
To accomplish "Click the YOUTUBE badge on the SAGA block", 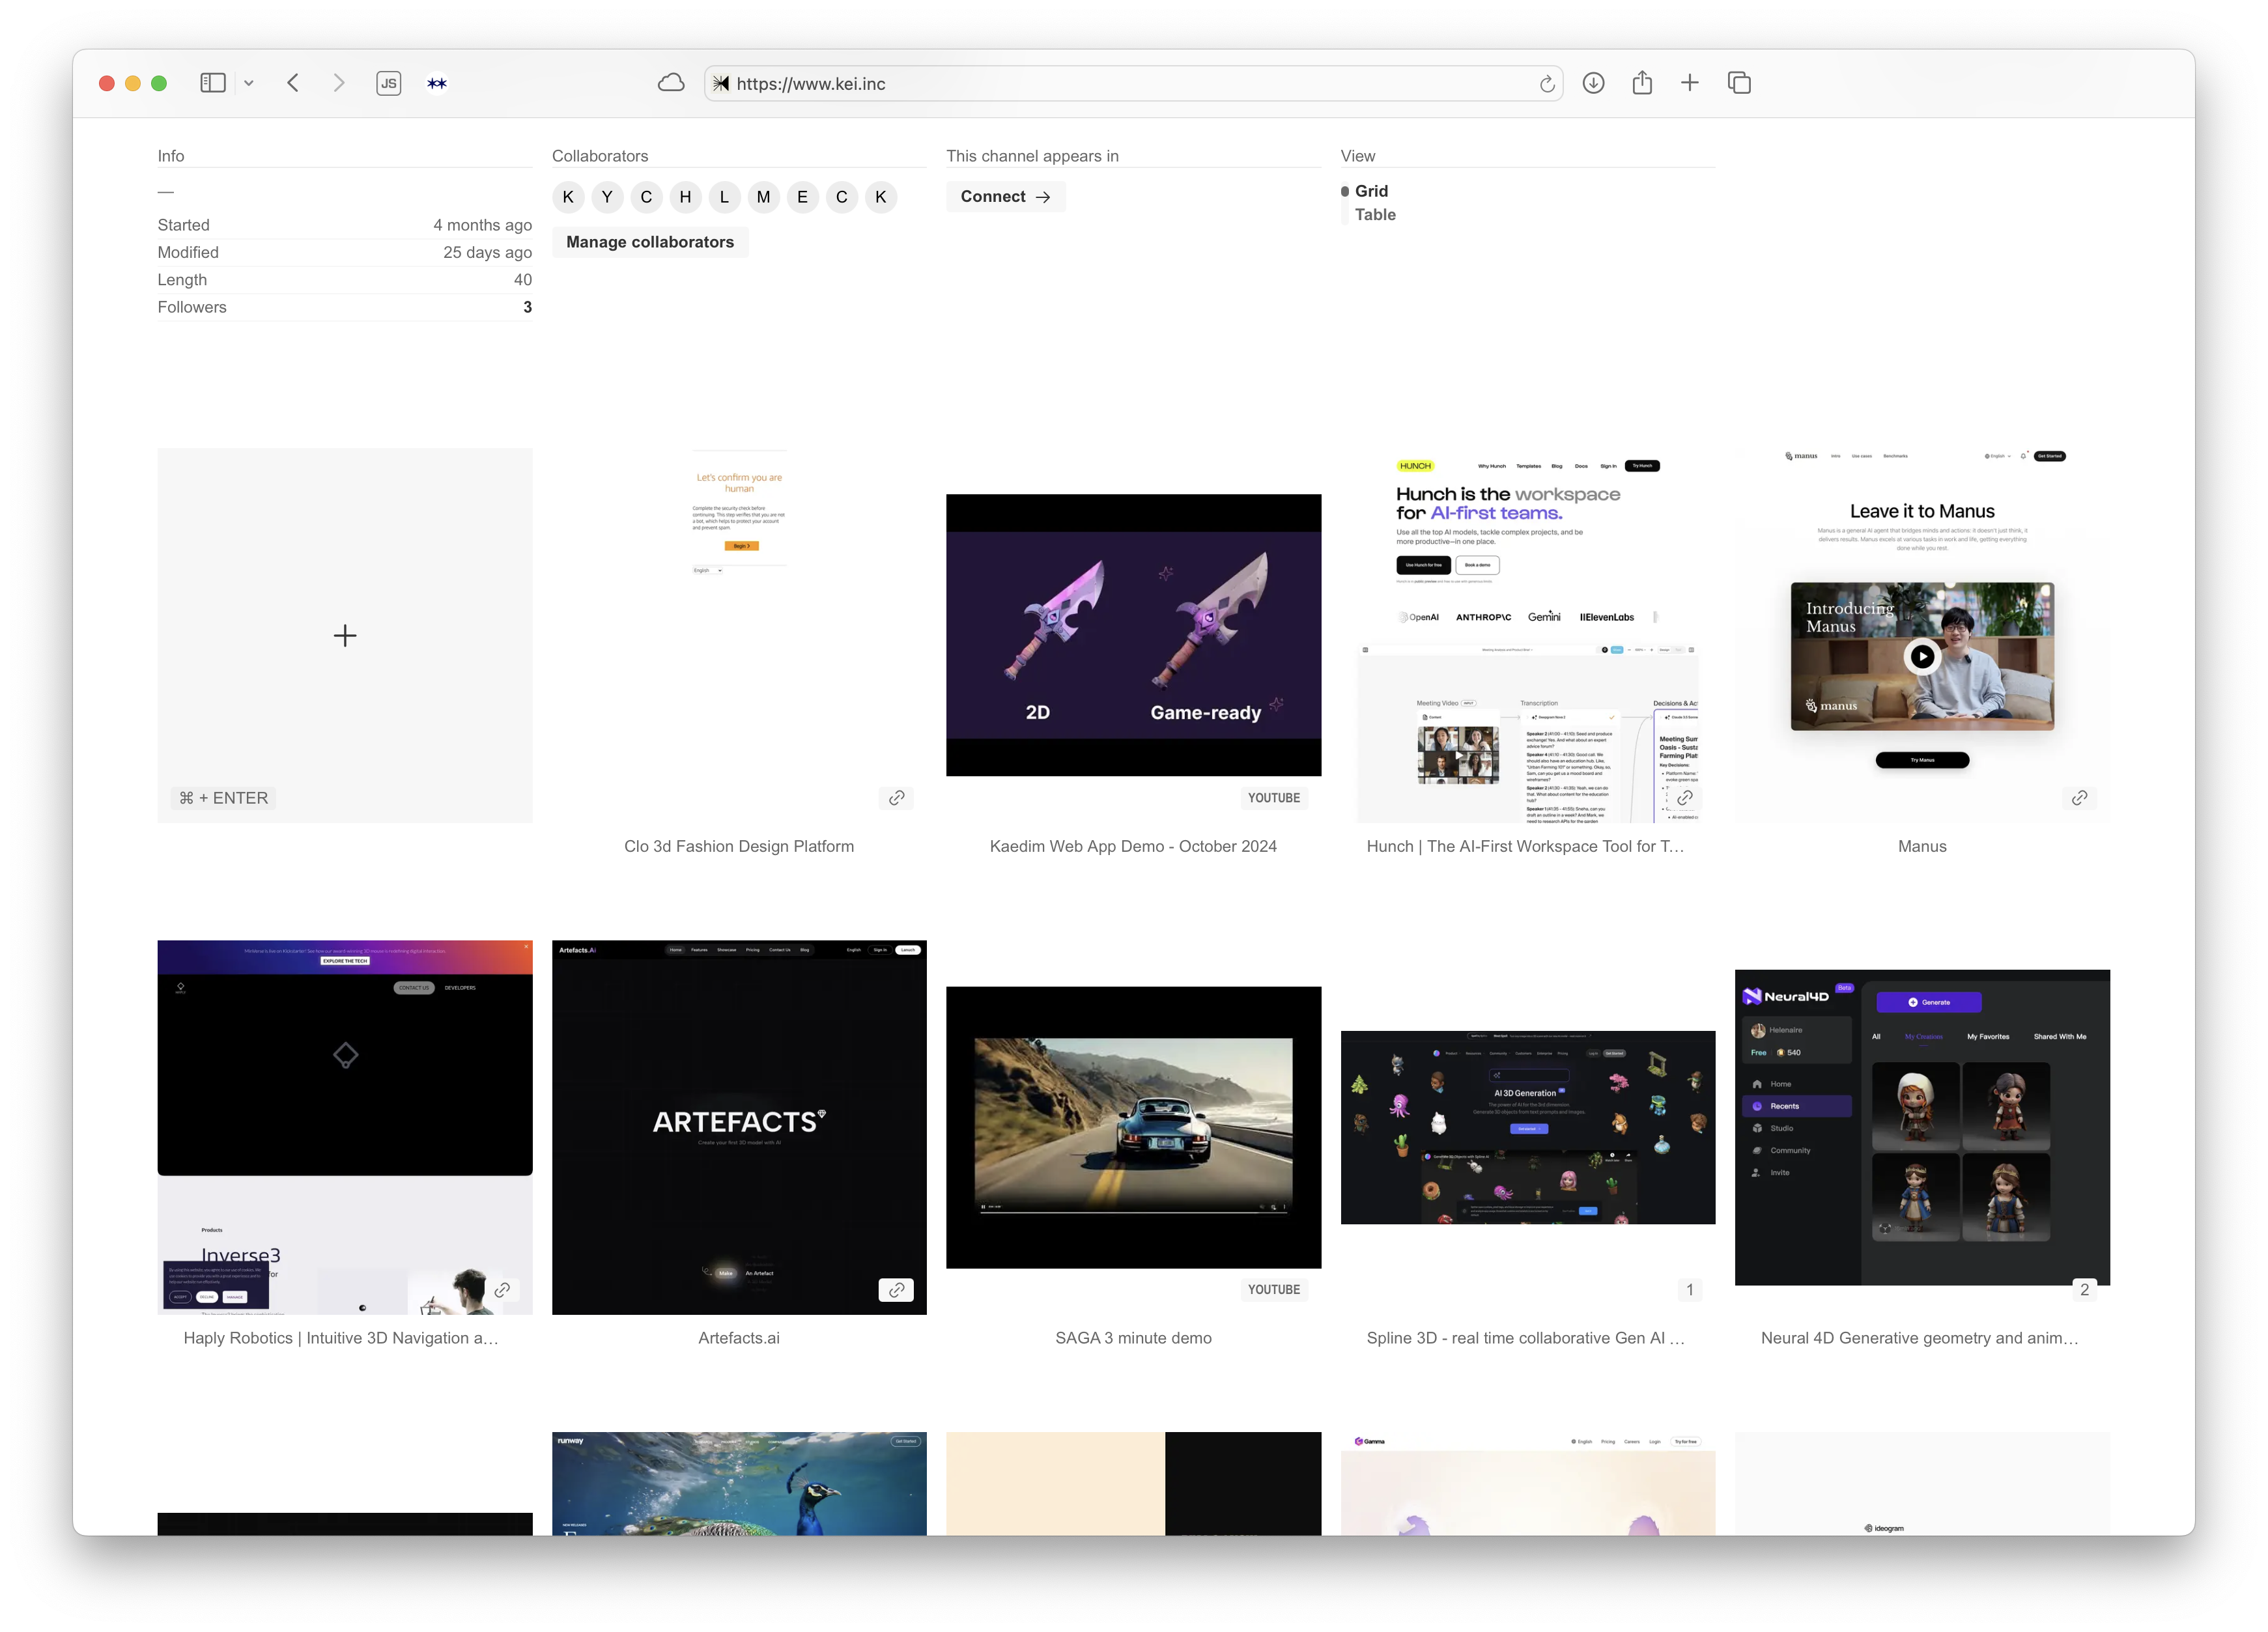I will point(1274,1290).
